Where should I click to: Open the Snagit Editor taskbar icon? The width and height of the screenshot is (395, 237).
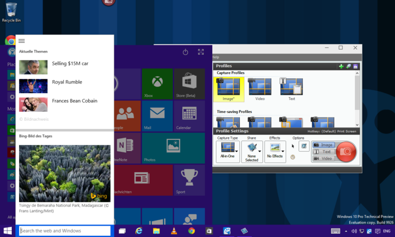[x=244, y=231]
